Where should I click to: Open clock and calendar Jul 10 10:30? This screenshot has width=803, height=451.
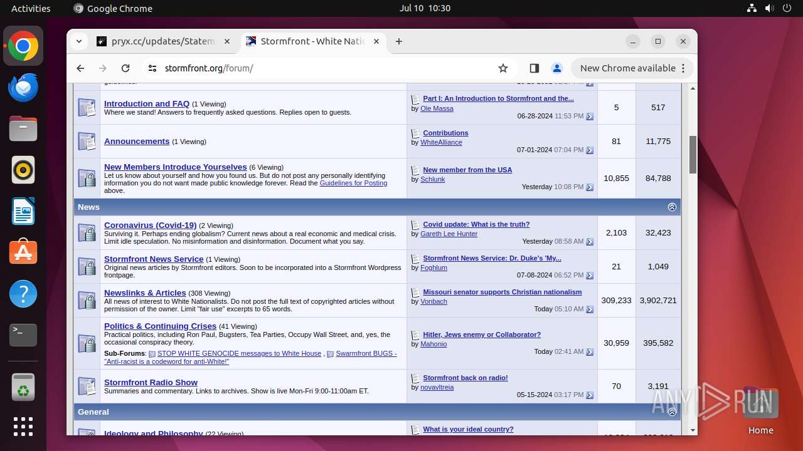(x=425, y=8)
